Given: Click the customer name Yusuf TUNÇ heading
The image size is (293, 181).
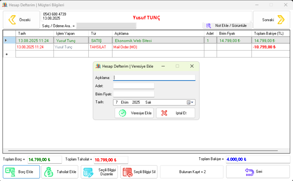Looking at the screenshot, I should pos(146,18).
